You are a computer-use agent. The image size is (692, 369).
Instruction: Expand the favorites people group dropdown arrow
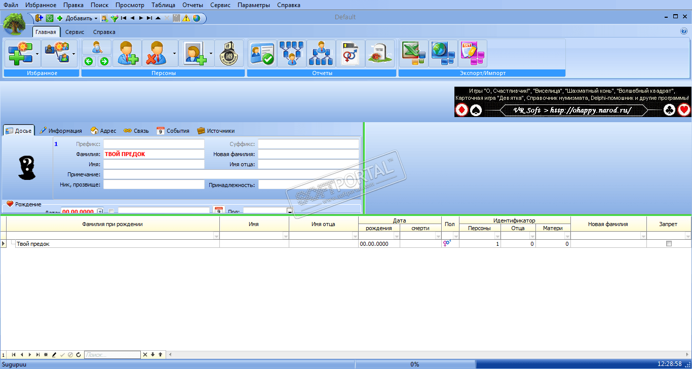[74, 54]
